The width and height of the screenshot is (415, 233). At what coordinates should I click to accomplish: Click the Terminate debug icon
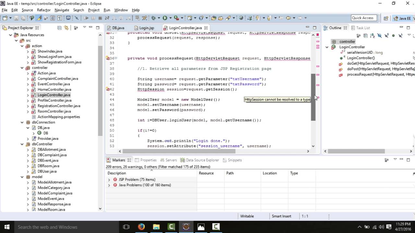(100, 18)
